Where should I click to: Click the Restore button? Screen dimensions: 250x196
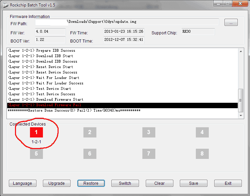[x=91, y=183]
